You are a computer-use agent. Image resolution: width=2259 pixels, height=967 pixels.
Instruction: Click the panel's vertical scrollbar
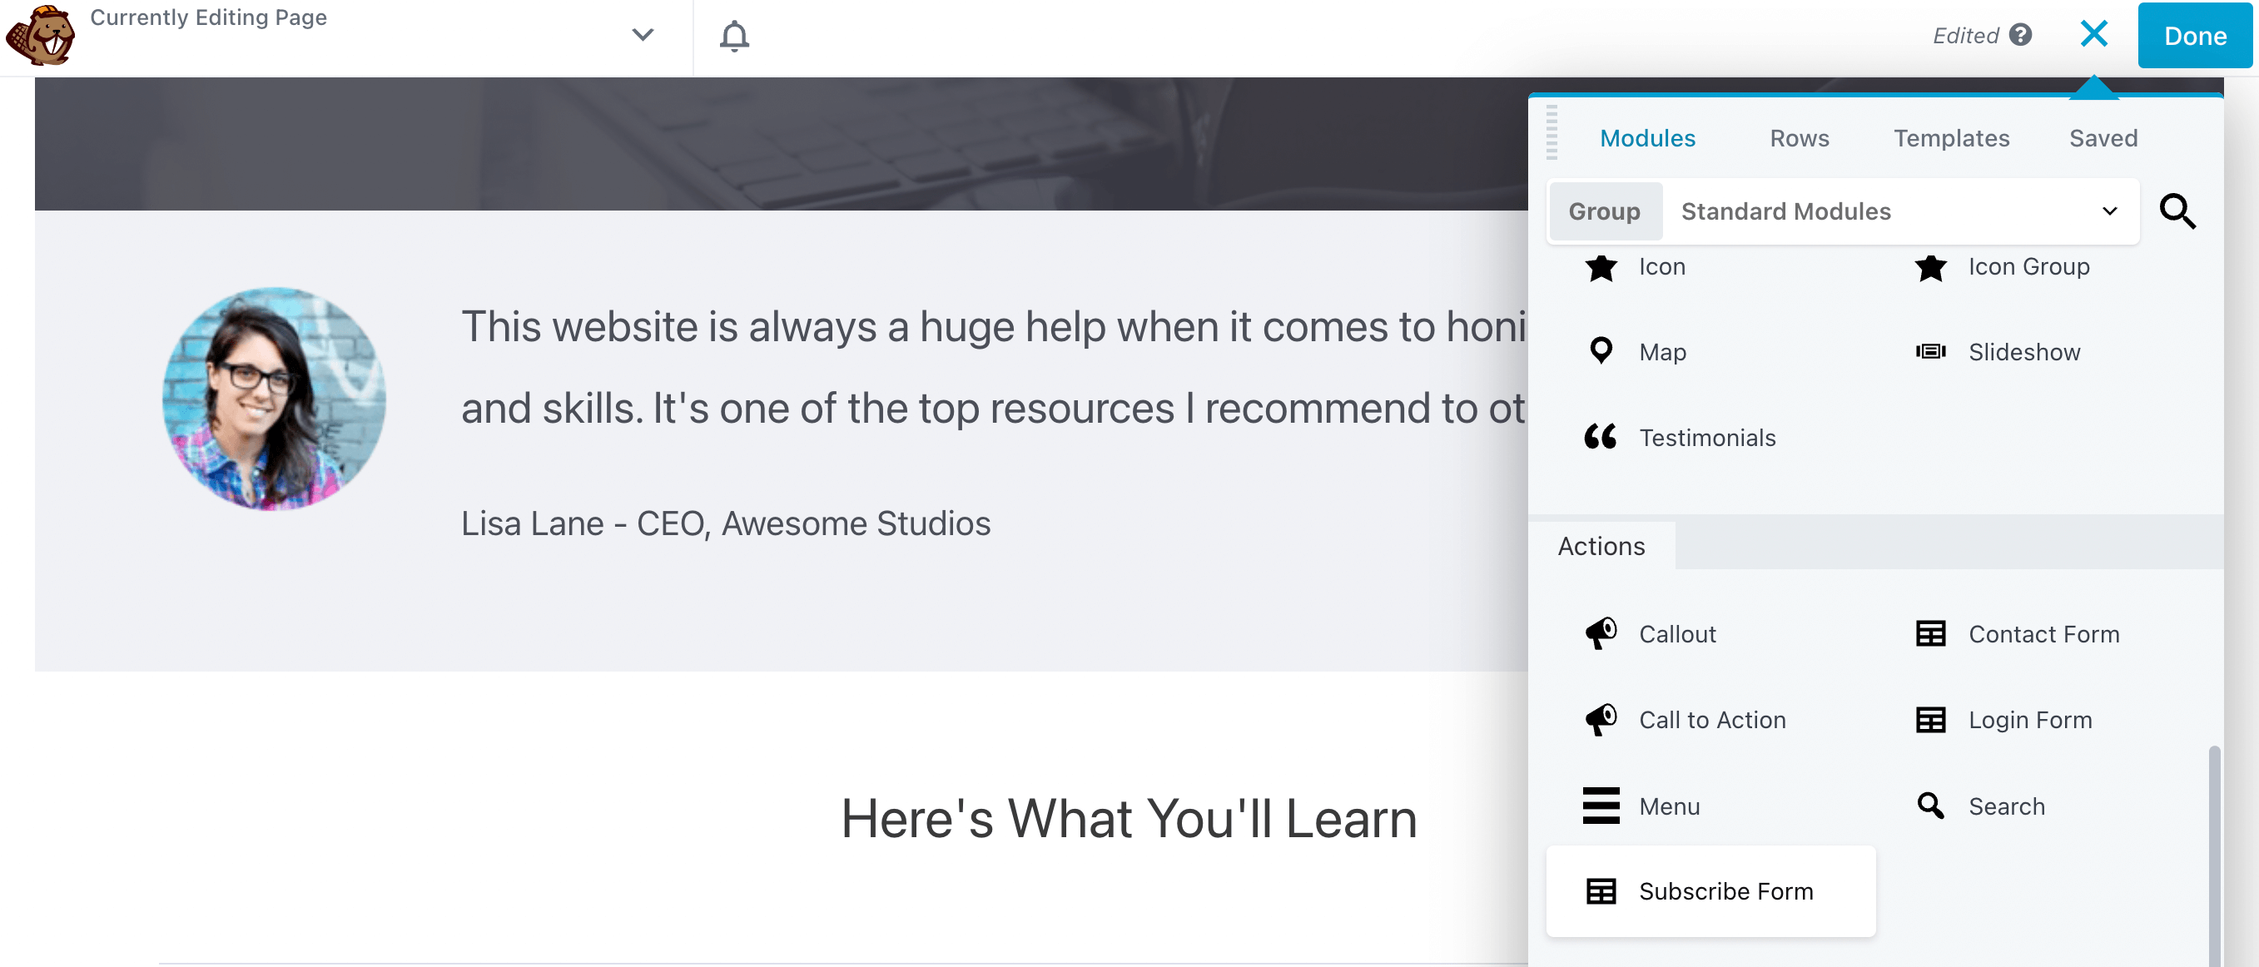point(2213,850)
